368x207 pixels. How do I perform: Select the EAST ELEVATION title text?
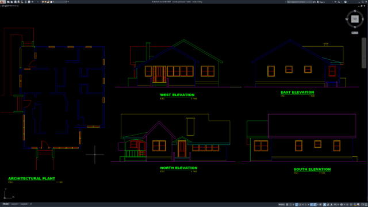click(297, 92)
